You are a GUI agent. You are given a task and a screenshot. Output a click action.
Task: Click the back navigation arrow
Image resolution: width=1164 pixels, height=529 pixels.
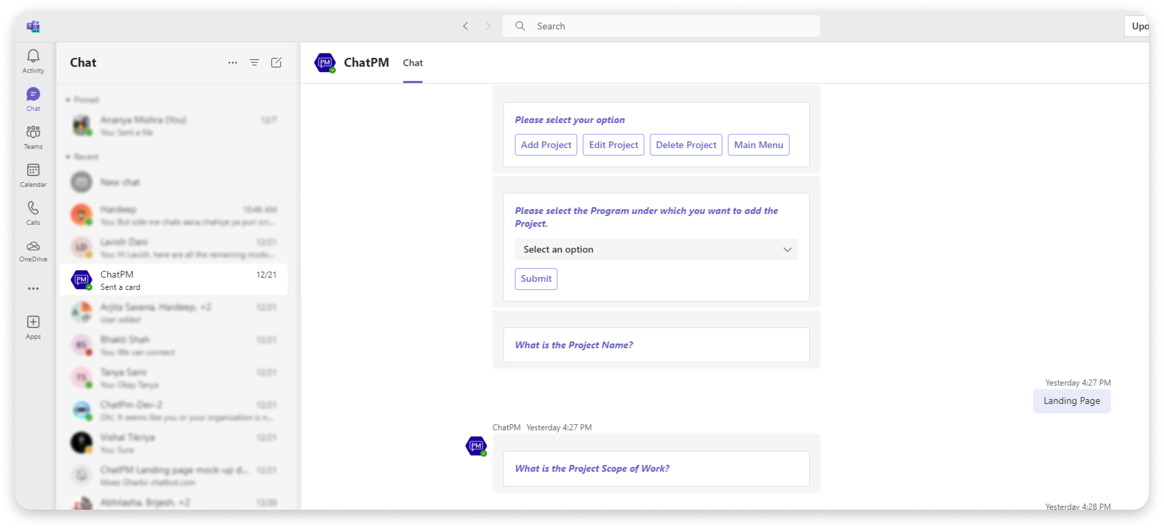(466, 26)
